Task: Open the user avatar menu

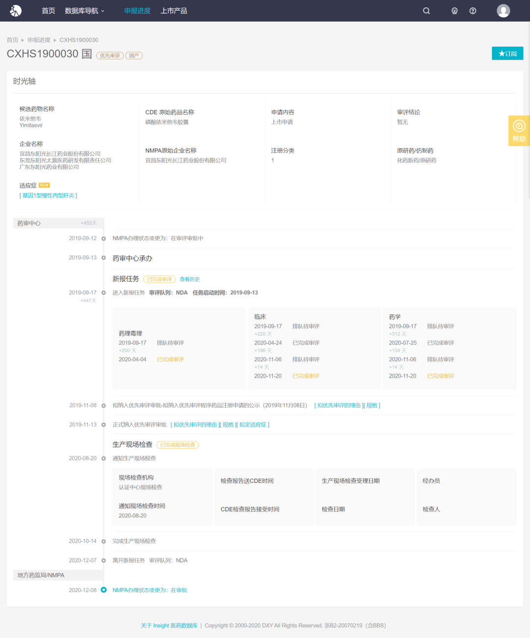Action: (x=503, y=11)
